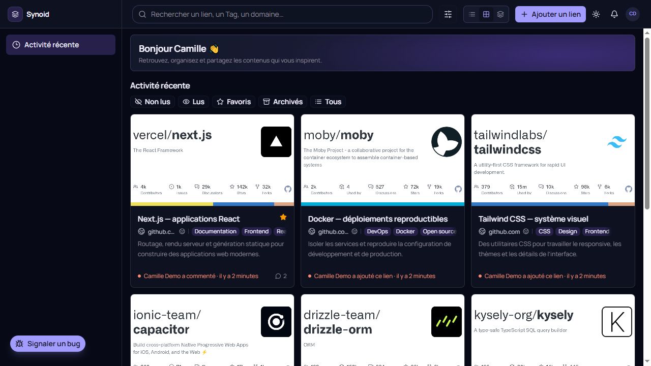
Task: Open github.com domain on Tailwind card
Action: tap(504, 232)
